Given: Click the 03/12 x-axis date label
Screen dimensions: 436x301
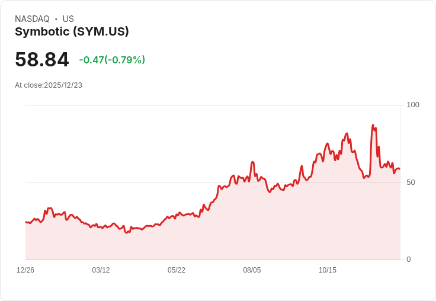Looking at the screenshot, I should (101, 270).
